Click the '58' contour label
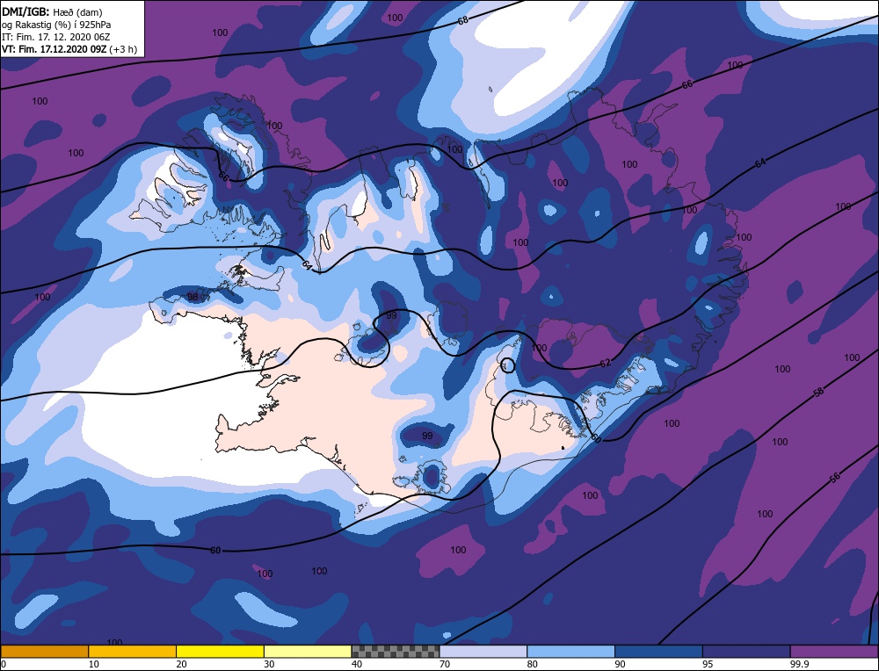The image size is (879, 671). [819, 392]
